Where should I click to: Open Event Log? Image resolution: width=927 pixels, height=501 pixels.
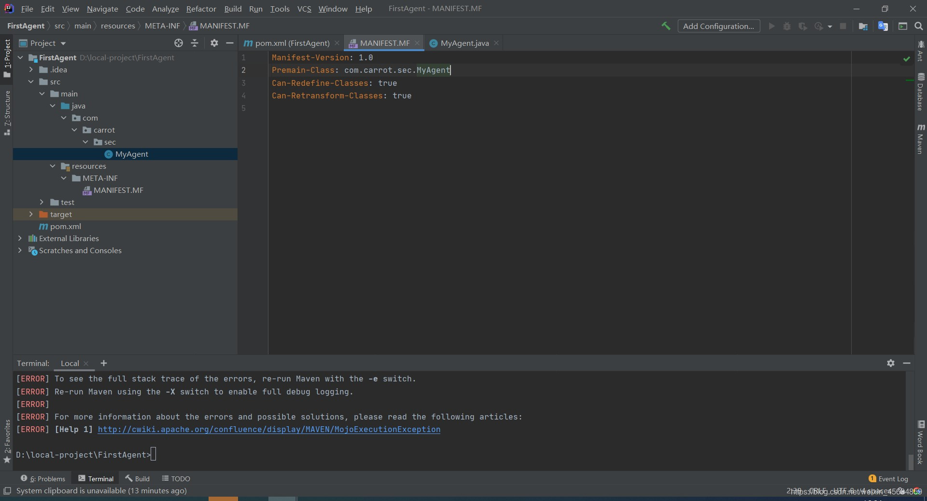pyautogui.click(x=888, y=478)
